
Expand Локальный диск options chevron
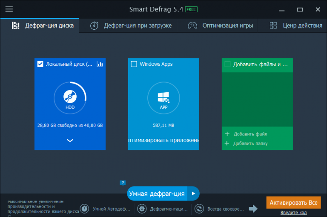tap(70, 141)
